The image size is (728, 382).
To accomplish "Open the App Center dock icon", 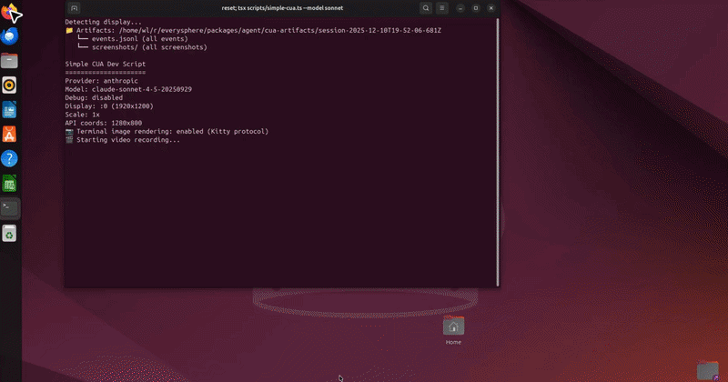I will [x=9, y=134].
